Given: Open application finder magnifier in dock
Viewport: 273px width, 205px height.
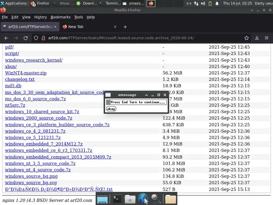Looking at the screenshot, I should pos(156,199).
